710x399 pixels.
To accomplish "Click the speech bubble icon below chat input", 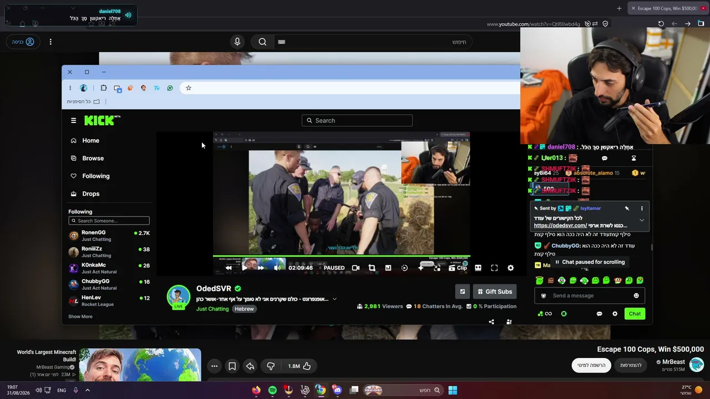I will tap(599, 314).
